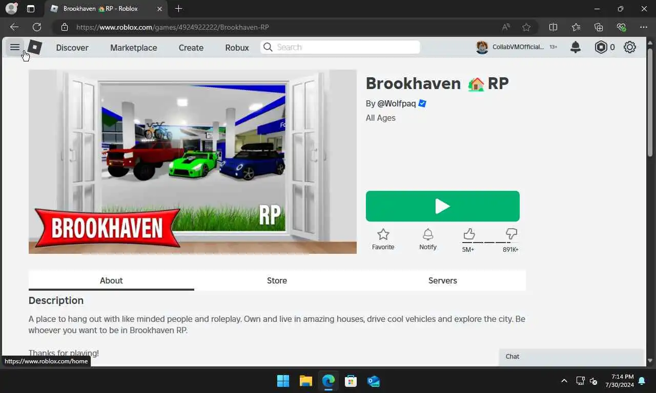This screenshot has width=656, height=393.
Task: Open Outlook from taskbar
Action: [374, 381]
